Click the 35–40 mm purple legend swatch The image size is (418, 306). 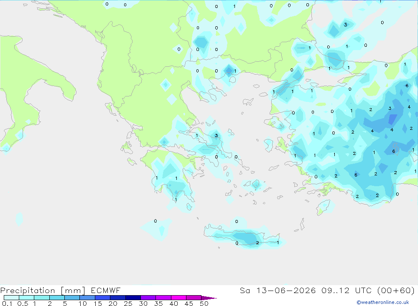[163, 298]
